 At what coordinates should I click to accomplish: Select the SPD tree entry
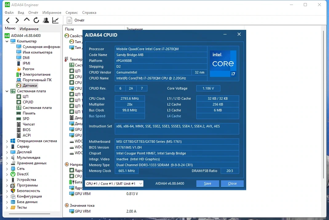pyautogui.click(x=26, y=119)
